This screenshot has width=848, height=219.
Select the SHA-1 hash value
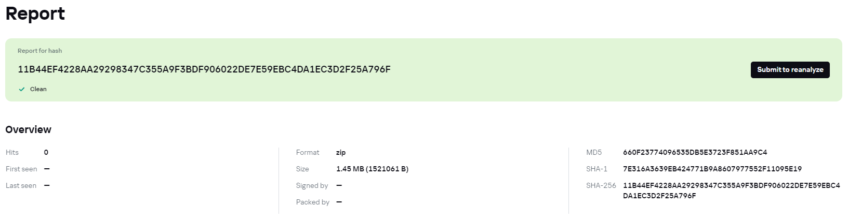click(712, 169)
